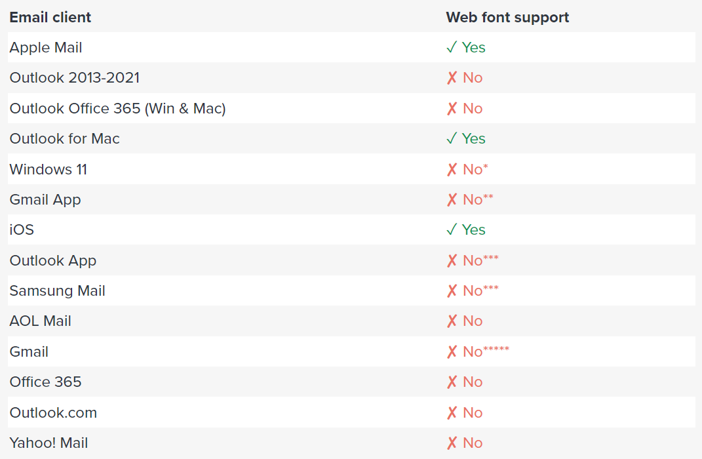Select the Web font support column header

507,18
